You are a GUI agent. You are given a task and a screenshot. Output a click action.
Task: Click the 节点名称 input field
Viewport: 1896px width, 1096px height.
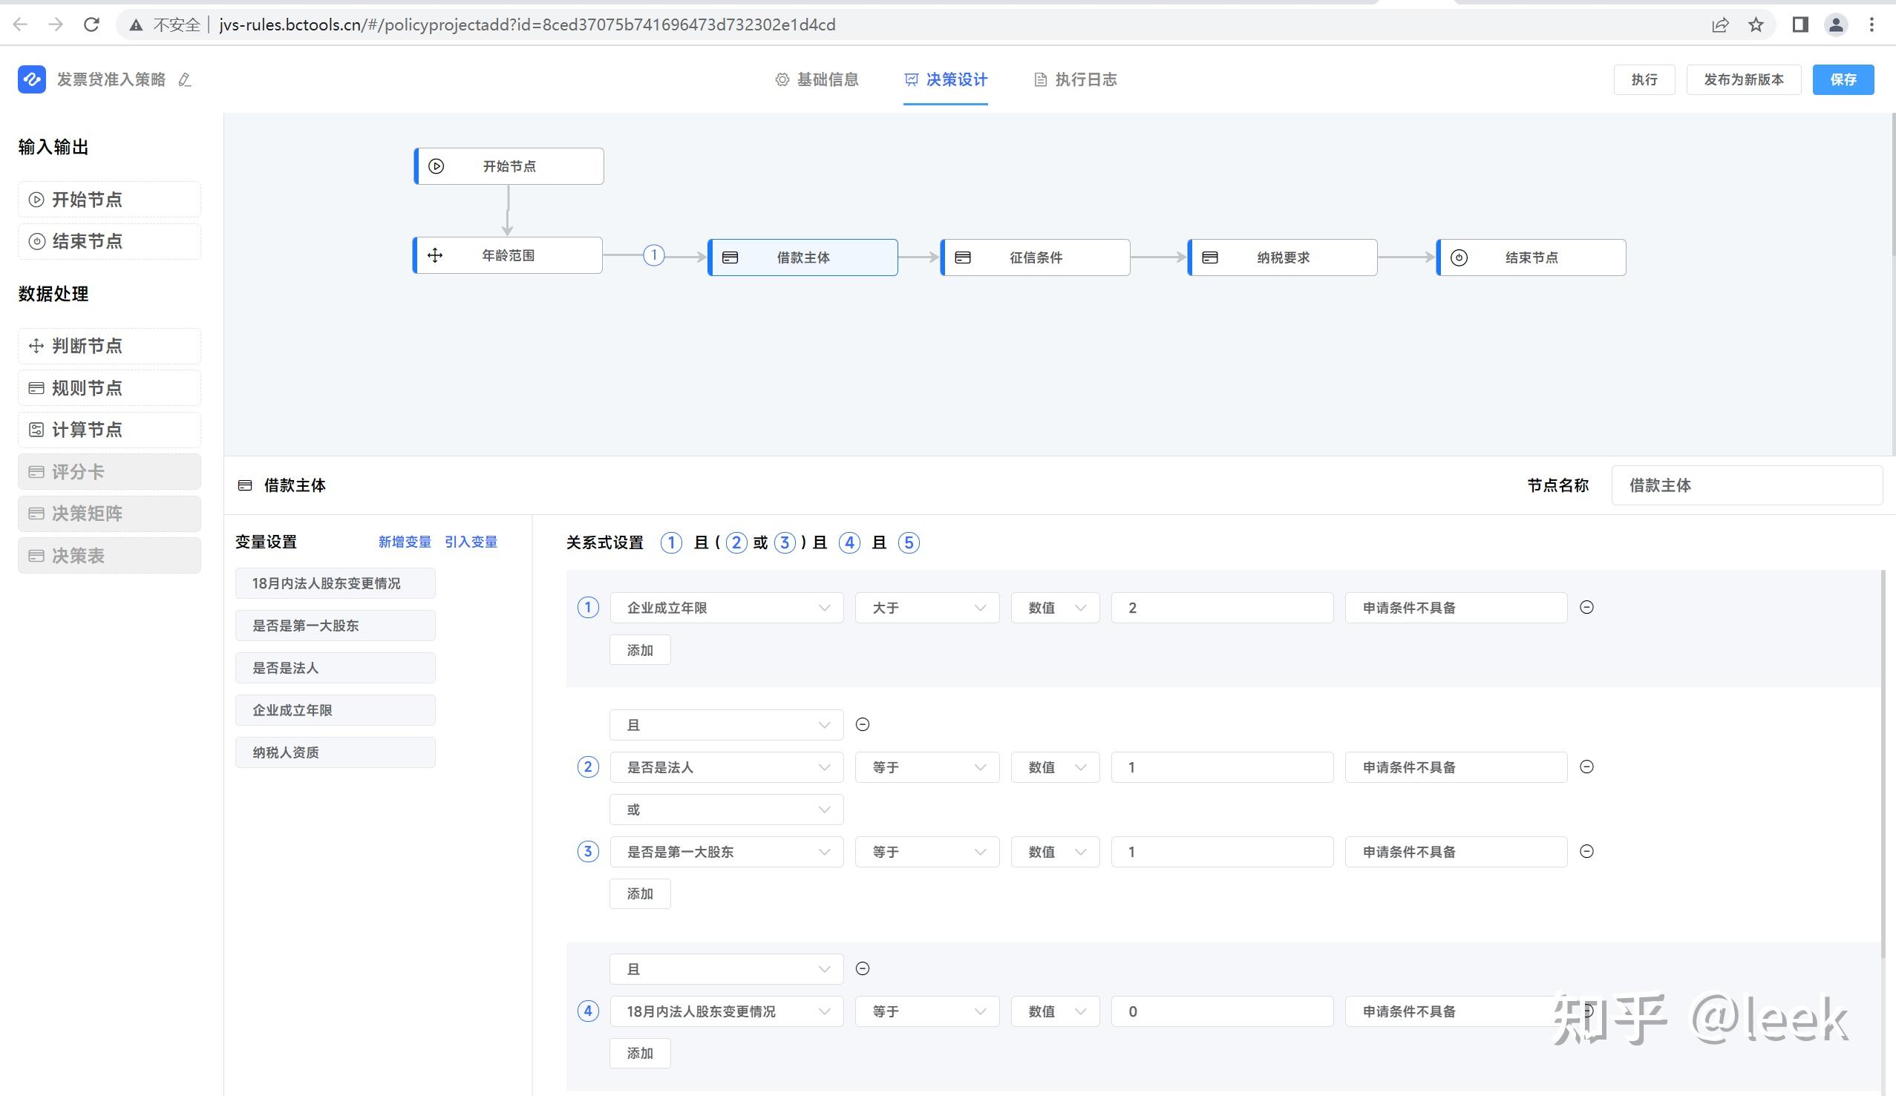pos(1745,485)
